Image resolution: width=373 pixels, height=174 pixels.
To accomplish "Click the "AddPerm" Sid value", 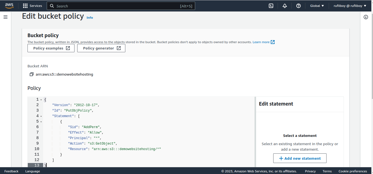I will point(91,127).
